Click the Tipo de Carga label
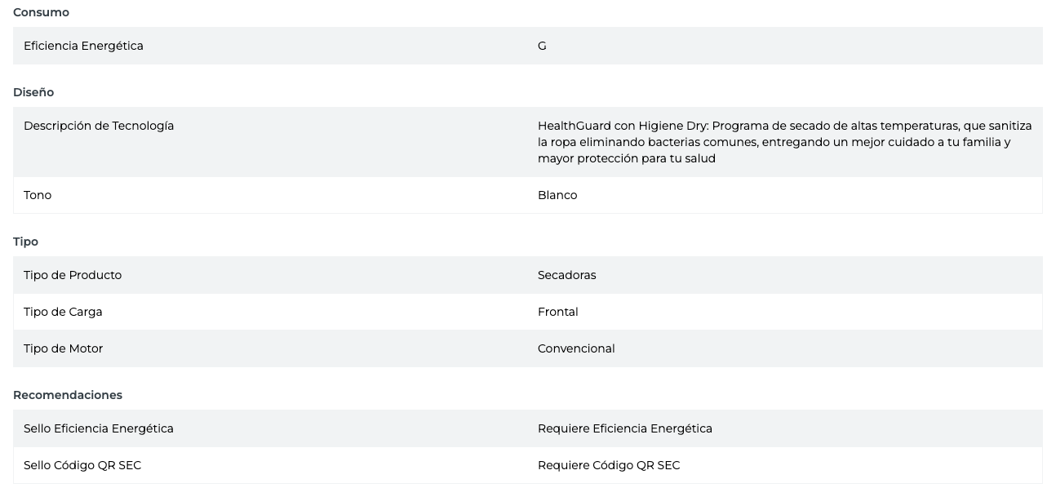 [x=63, y=312]
